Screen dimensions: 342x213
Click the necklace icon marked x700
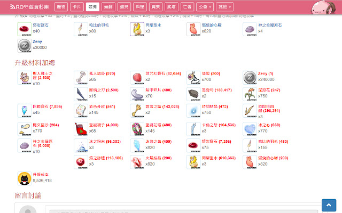pos(193,78)
